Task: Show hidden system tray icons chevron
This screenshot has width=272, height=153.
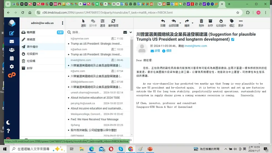Action: click(225, 149)
